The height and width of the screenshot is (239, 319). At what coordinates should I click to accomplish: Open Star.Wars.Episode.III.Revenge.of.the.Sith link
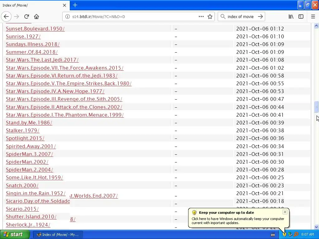[64, 99]
